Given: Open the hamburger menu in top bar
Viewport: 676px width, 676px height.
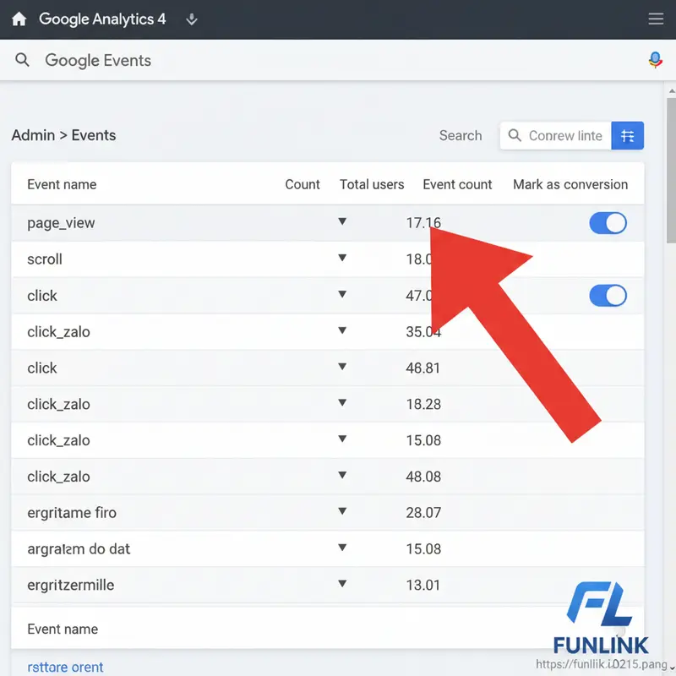Looking at the screenshot, I should (x=656, y=19).
